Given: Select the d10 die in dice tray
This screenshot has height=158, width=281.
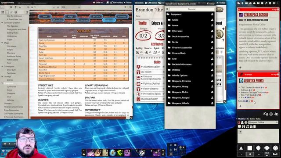Looking at the screenshot, I should (267, 148).
